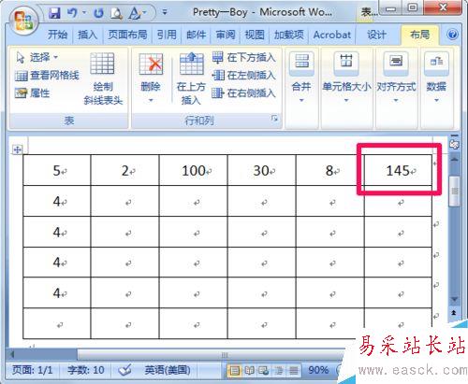This screenshot has width=468, height=384.
Task: Open the Acrobat tab
Action: 332,35
